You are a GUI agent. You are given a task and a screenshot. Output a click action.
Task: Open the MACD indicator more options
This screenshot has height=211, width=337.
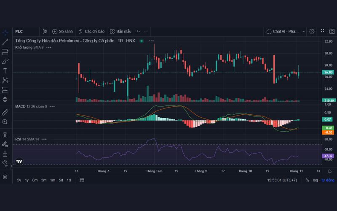coord(52,106)
